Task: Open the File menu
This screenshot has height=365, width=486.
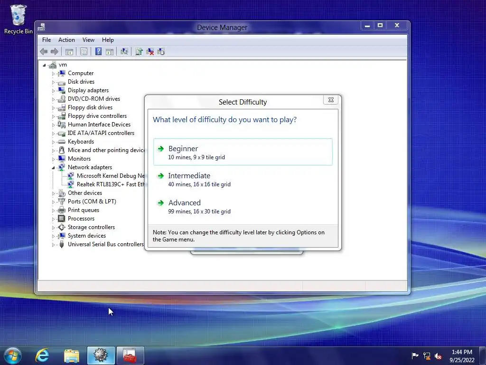Action: click(47, 40)
